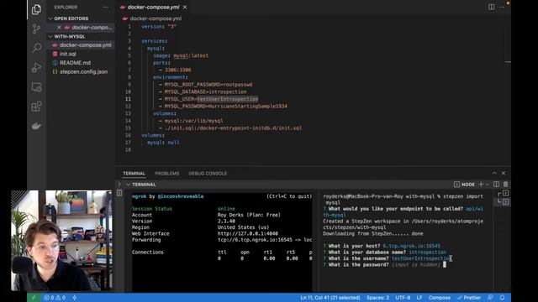Place cursor on MYSQL_DATABASE=introspection line
538x302 pixels.
click(205, 91)
